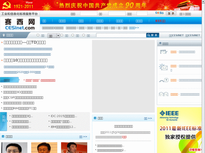Viewport: 205px width, 153px height.
Task: Open the red IEEE tab in navigation bar
Action: [160, 21]
